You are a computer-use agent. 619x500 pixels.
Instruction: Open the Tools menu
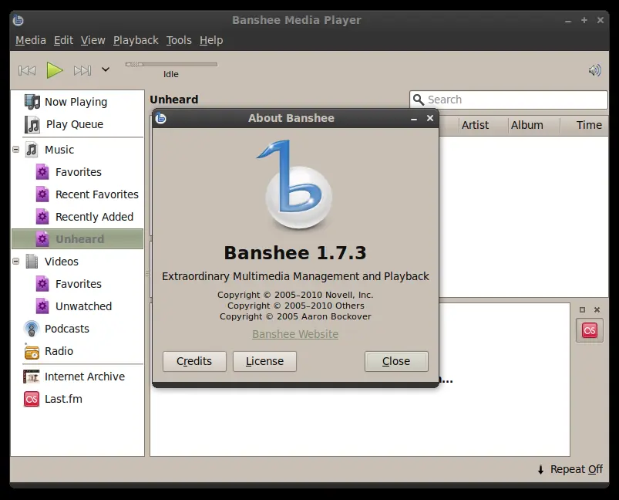178,40
